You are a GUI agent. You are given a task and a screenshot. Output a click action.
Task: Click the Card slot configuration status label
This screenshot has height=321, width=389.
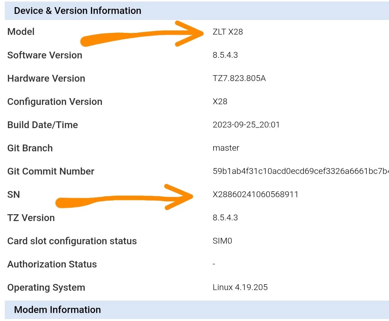(x=72, y=241)
